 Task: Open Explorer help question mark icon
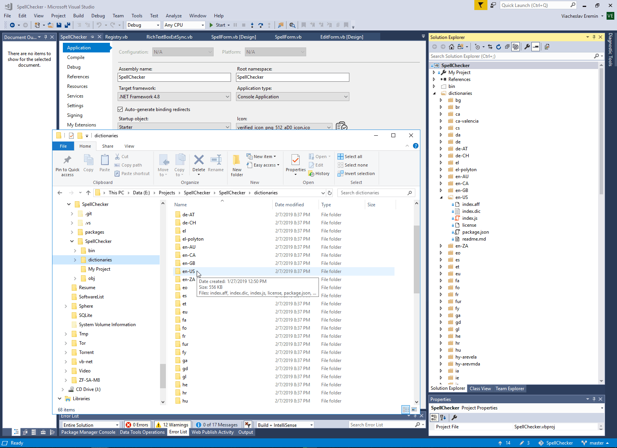click(415, 146)
